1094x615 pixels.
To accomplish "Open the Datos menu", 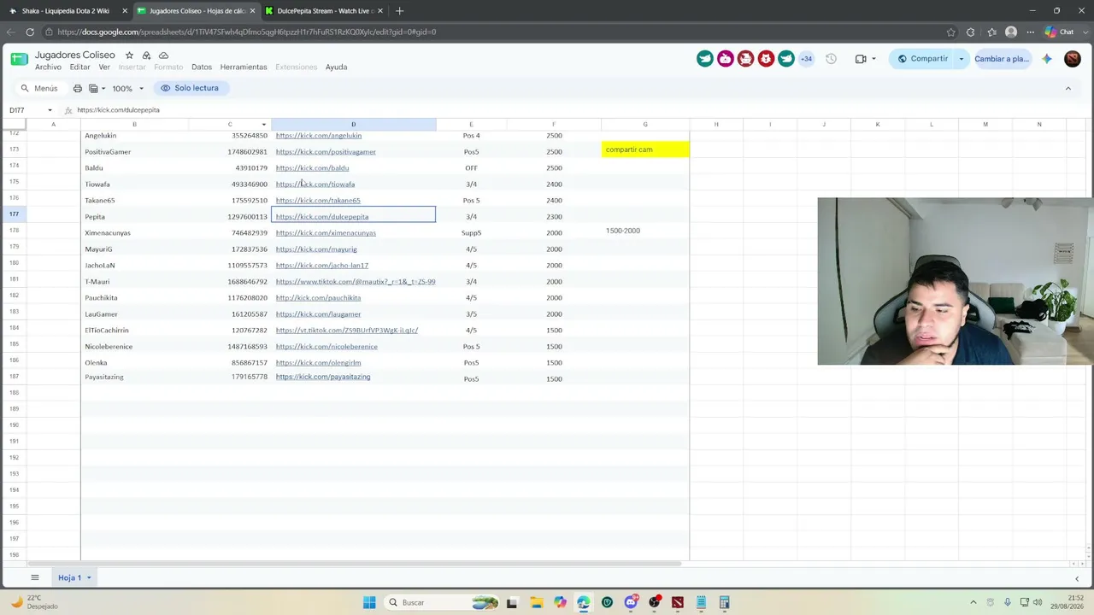I will pos(202,67).
